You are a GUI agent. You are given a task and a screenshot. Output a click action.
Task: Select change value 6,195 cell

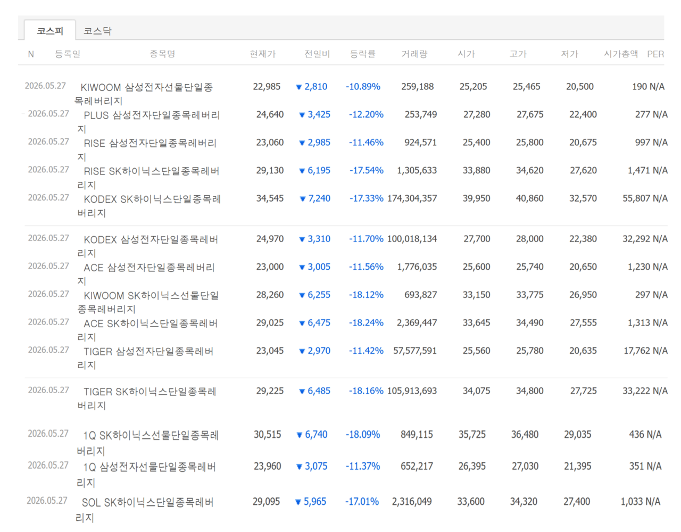(x=315, y=170)
